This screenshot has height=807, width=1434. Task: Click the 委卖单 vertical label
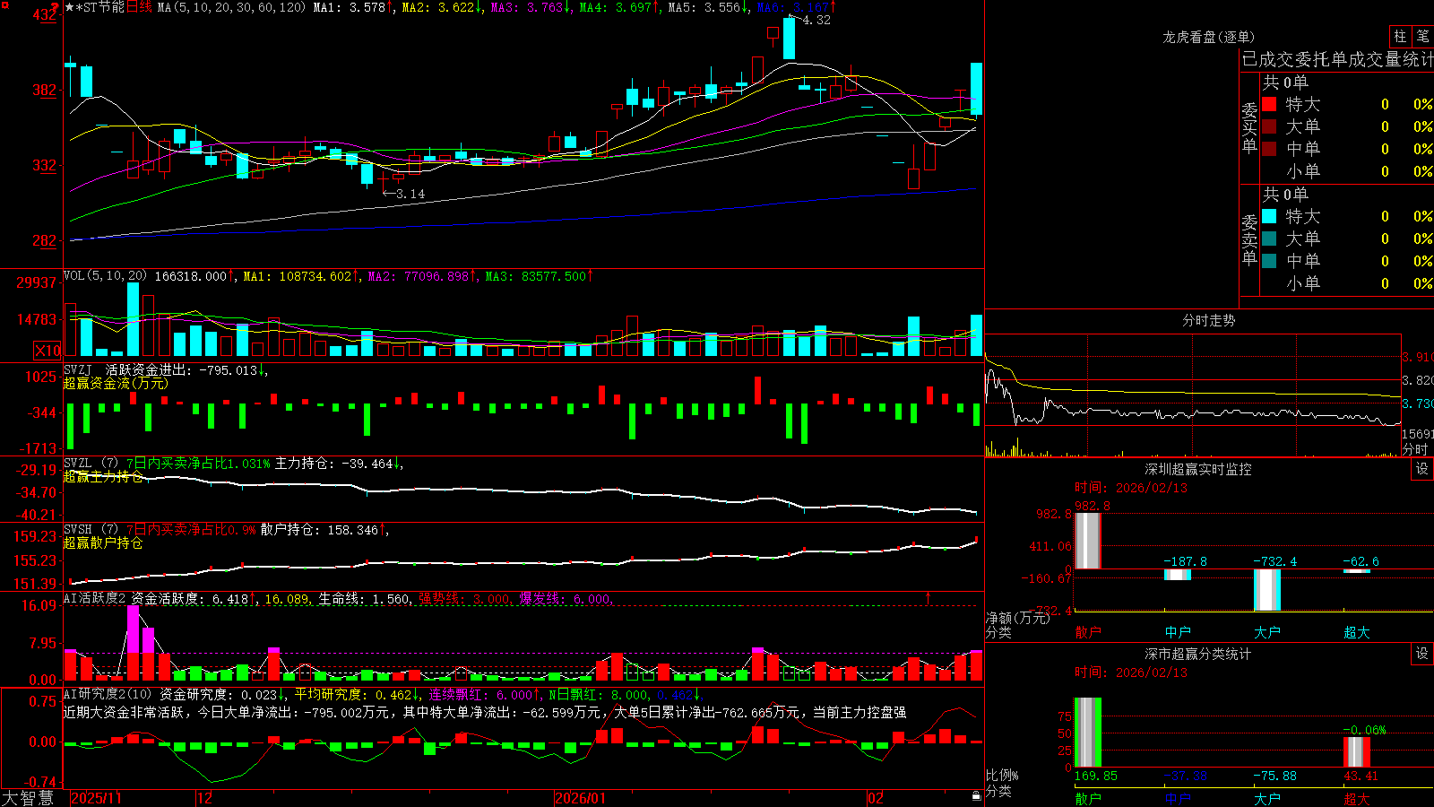tap(1249, 239)
